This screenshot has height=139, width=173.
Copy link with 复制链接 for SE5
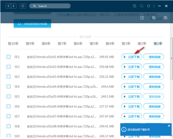pyautogui.click(x=153, y=96)
